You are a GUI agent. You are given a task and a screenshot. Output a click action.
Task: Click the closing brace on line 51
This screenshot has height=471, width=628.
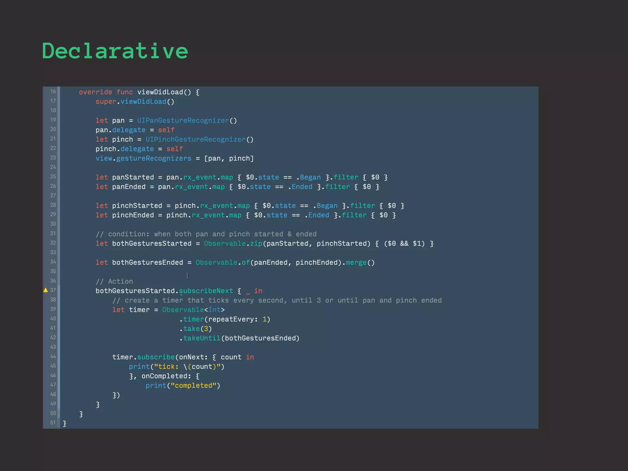[64, 423]
